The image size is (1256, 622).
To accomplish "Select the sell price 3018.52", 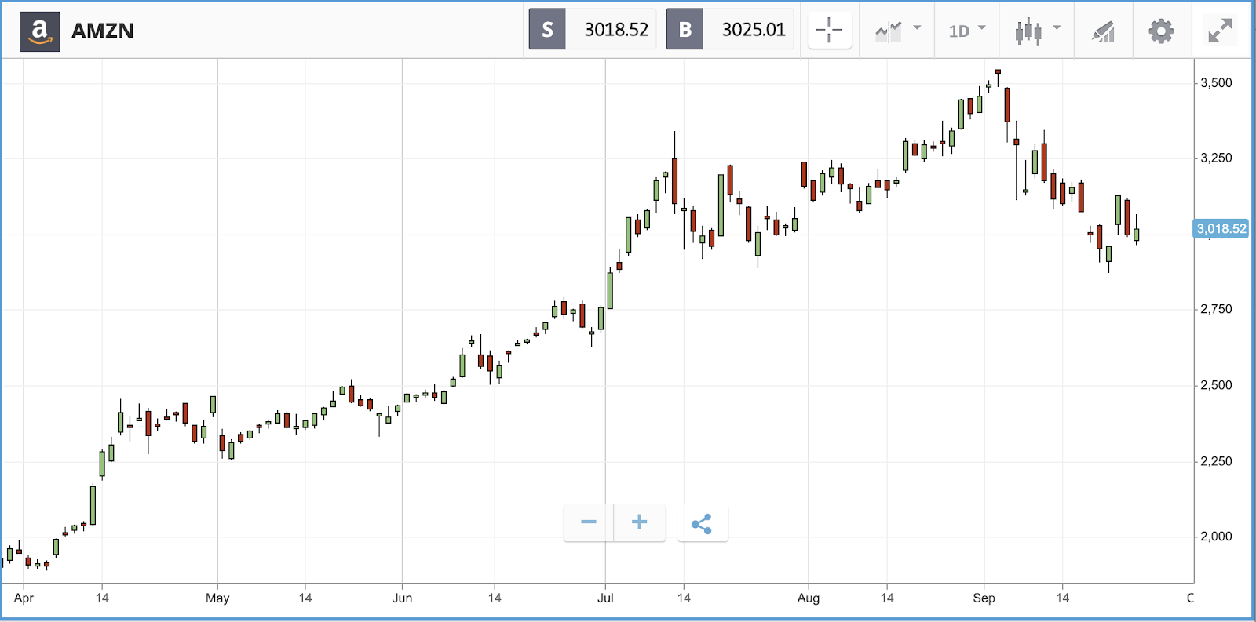I will (x=616, y=30).
